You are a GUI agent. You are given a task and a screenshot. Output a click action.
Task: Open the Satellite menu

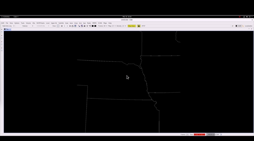click(61, 23)
